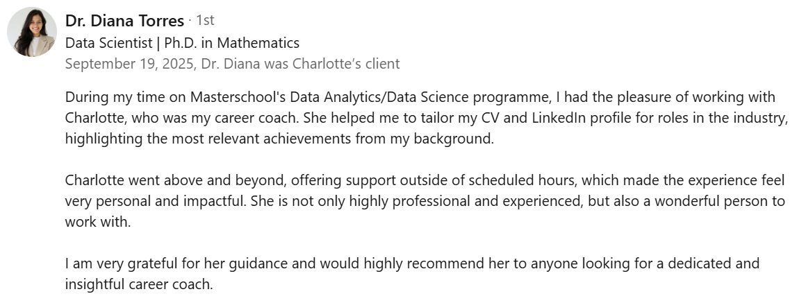Click the 1st connection degree label

(205, 21)
